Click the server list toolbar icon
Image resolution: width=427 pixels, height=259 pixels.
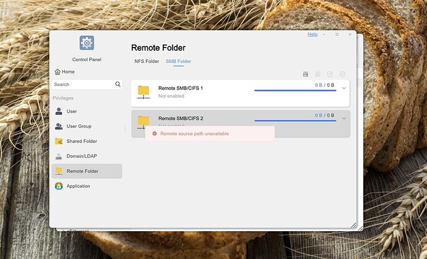coord(306,74)
